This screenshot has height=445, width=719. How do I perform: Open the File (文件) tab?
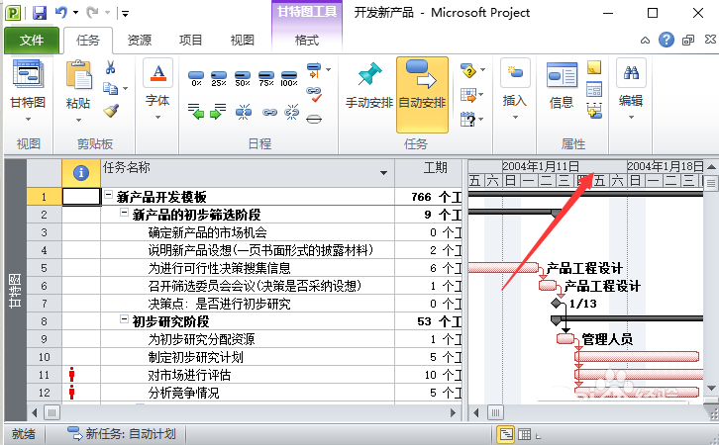(x=32, y=41)
